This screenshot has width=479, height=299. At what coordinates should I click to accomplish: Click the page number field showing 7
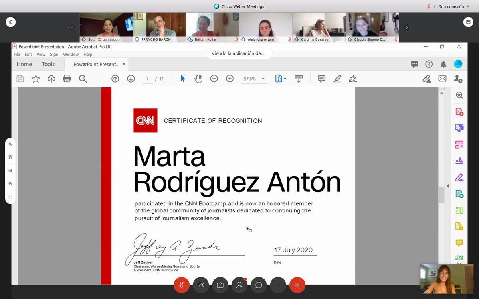pyautogui.click(x=147, y=79)
